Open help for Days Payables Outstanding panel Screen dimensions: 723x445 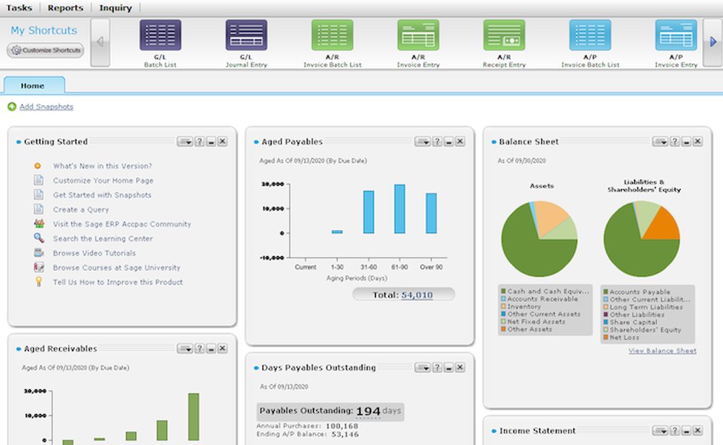(x=436, y=367)
